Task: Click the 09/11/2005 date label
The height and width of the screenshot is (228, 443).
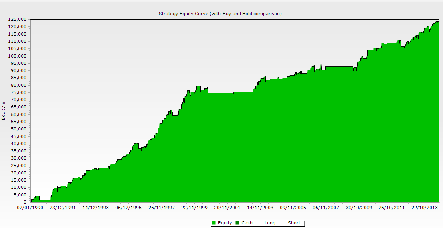Action: click(293, 208)
